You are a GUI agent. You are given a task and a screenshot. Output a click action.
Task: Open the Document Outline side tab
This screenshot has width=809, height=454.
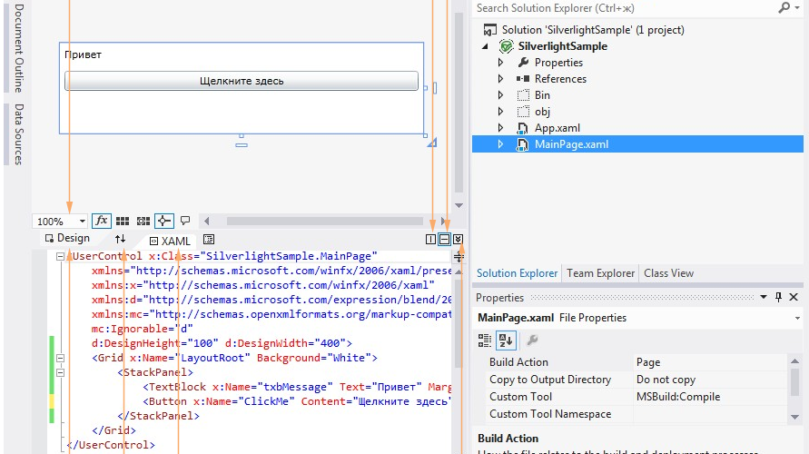(x=19, y=45)
